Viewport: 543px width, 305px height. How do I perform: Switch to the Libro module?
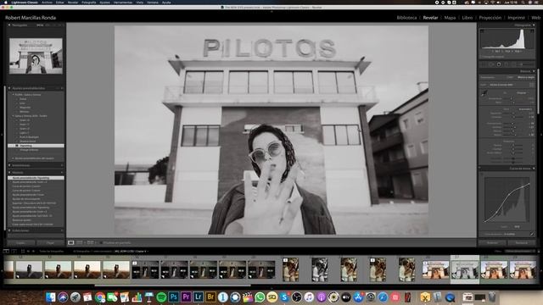(x=467, y=18)
